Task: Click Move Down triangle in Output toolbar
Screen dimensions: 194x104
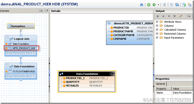Action: click(169, 16)
